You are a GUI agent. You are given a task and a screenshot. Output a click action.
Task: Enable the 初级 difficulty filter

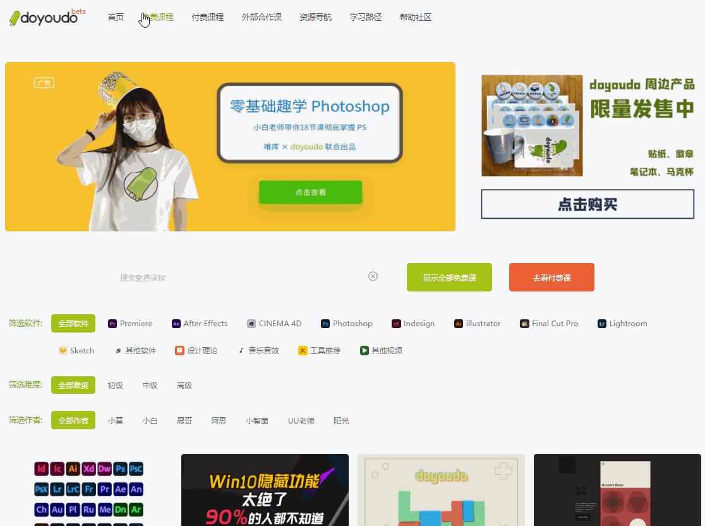coord(116,385)
